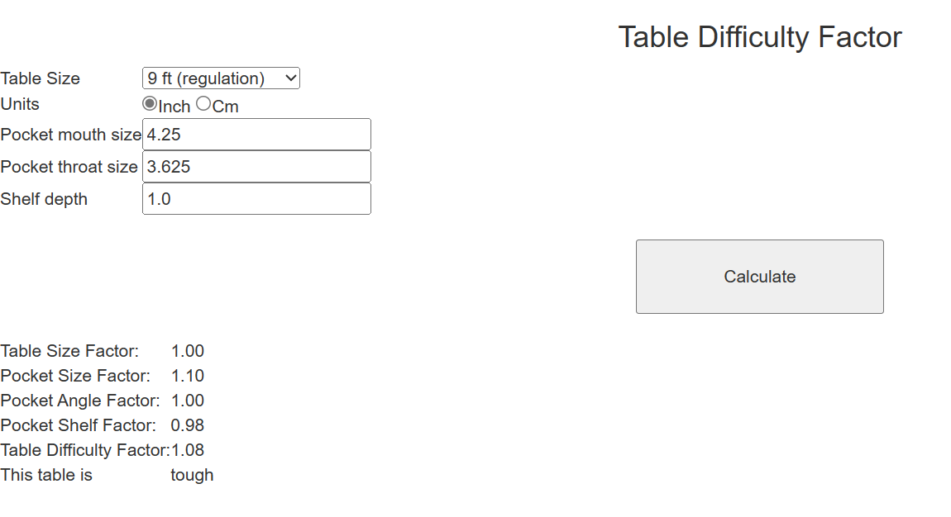951x517 pixels.
Task: Click the Pocket Size Factor value 1.10
Action: (186, 376)
